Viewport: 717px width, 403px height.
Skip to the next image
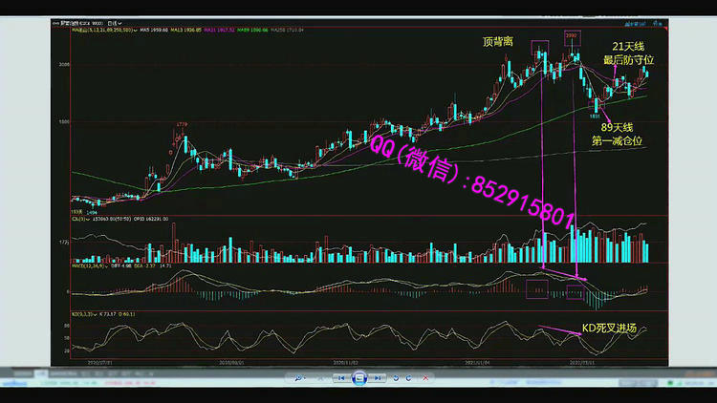click(378, 378)
